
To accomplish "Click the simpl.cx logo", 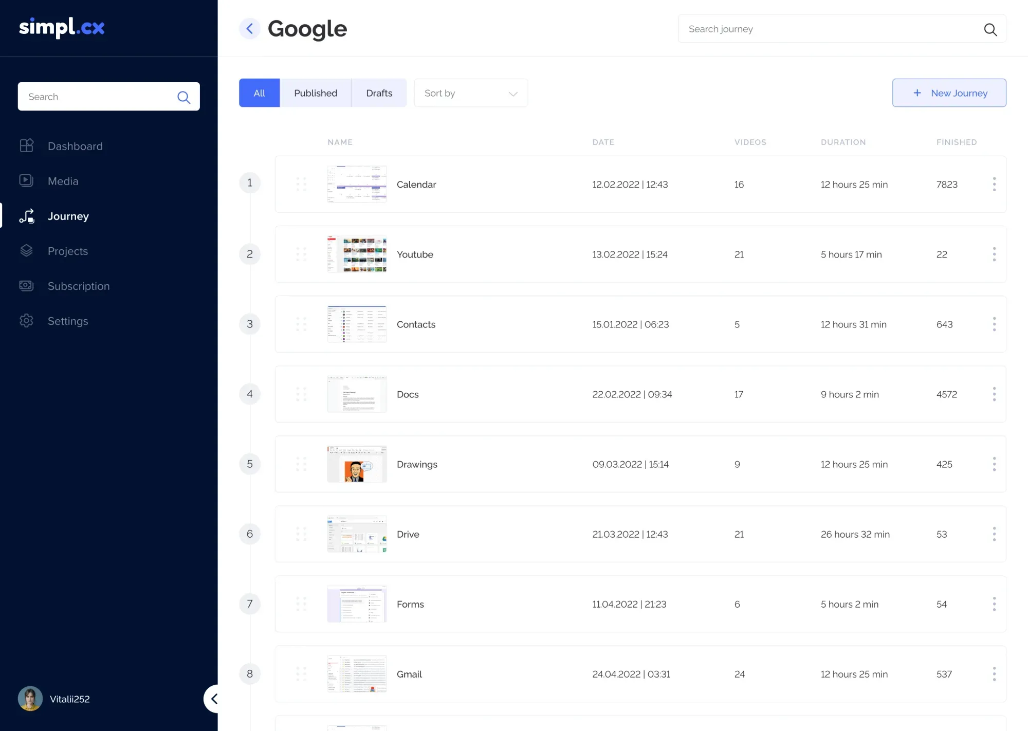I will point(61,28).
